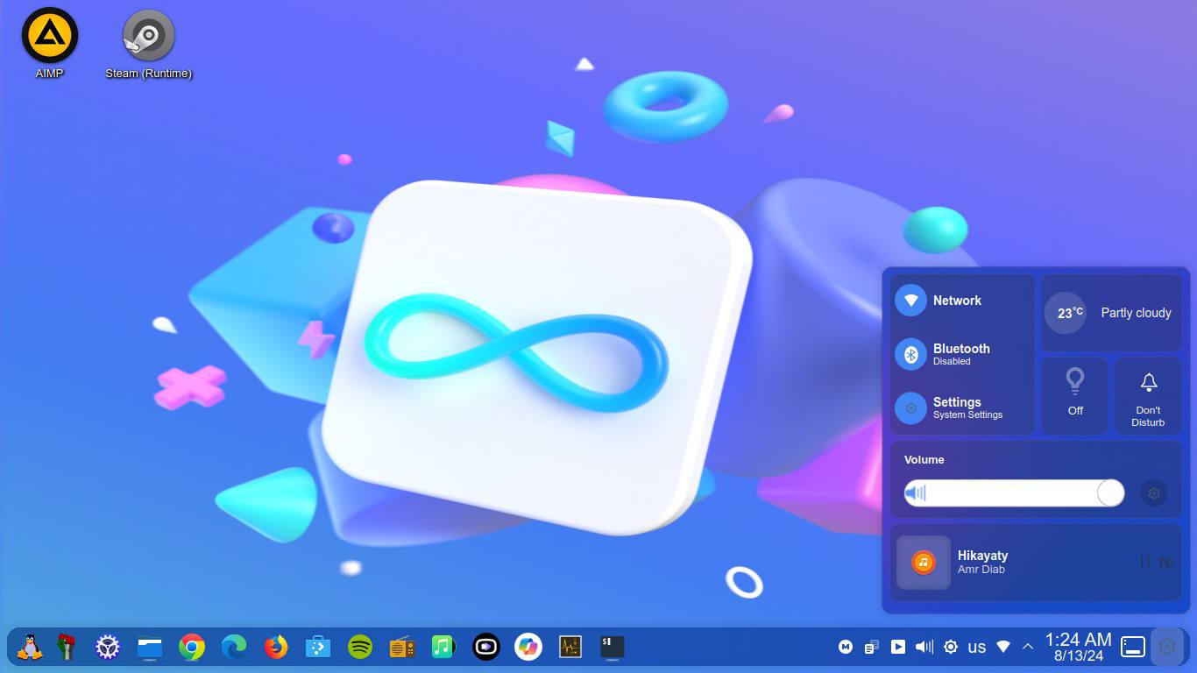This screenshot has width=1197, height=673.
Task: Mute using the speaker icon on the volume slider
Action: (x=916, y=493)
